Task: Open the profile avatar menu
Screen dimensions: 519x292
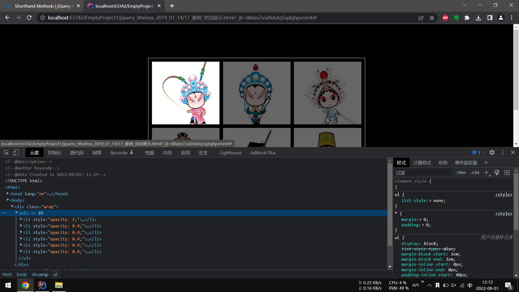Action: (x=501, y=18)
